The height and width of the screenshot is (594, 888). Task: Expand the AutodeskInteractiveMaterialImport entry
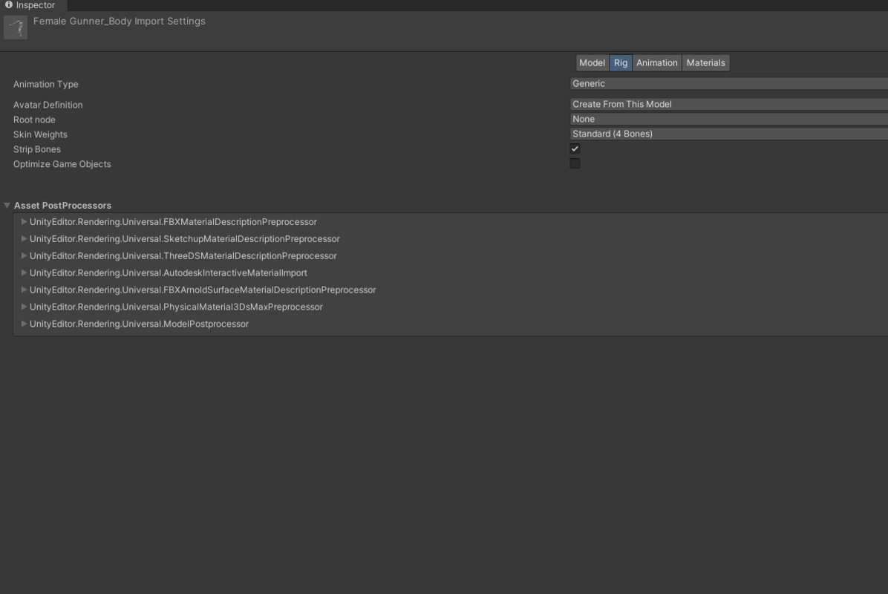pos(25,273)
